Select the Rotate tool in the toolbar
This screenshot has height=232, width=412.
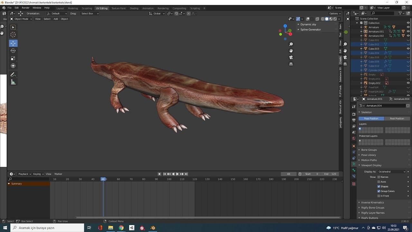click(x=13, y=51)
